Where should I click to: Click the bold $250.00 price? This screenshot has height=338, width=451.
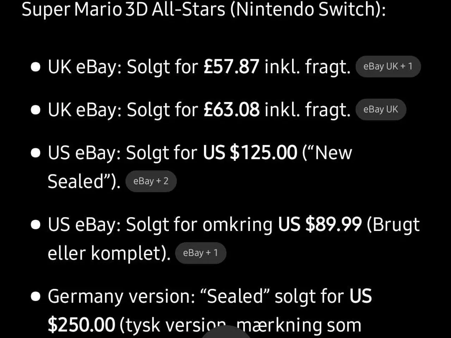pyautogui.click(x=81, y=325)
